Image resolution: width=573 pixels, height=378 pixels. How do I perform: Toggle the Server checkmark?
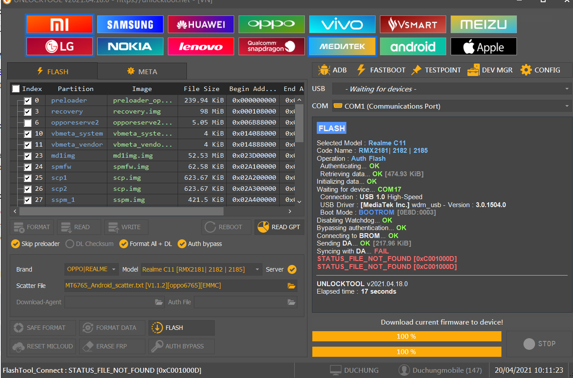292,269
